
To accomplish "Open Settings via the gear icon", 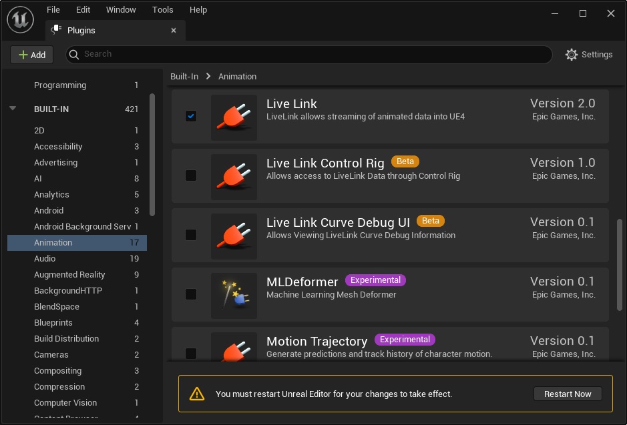I will (572, 55).
